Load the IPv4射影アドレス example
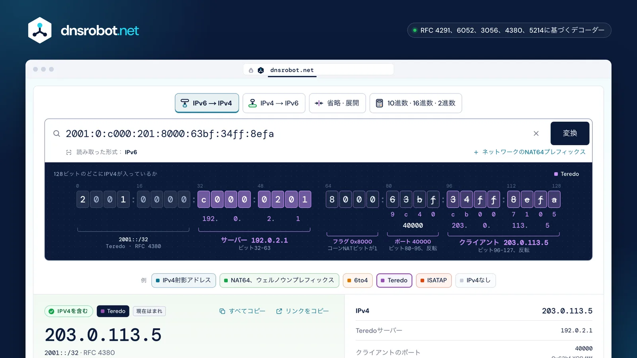This screenshot has width=637, height=358. coord(184,280)
